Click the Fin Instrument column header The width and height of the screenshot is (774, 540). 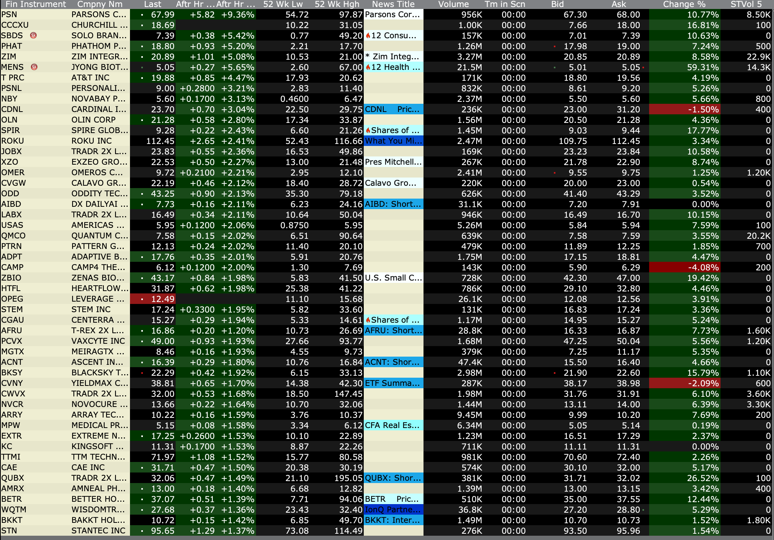36,4
